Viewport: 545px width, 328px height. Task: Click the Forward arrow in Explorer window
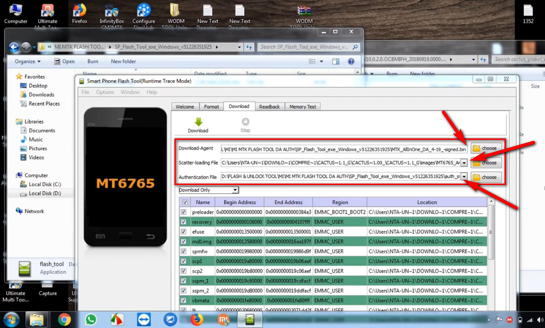pos(25,47)
